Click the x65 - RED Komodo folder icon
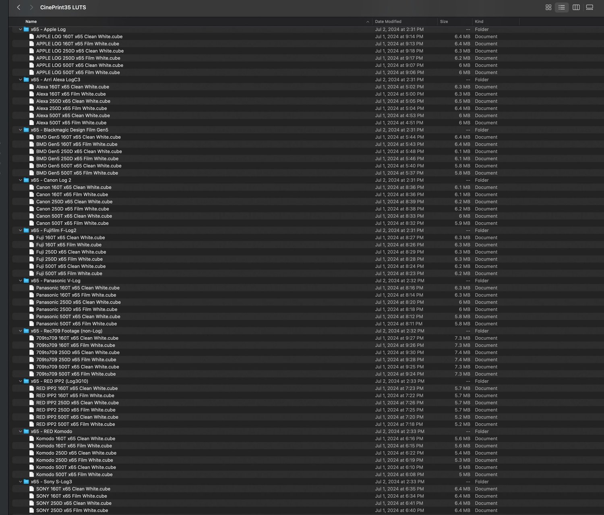The height and width of the screenshot is (515, 604). click(26, 431)
